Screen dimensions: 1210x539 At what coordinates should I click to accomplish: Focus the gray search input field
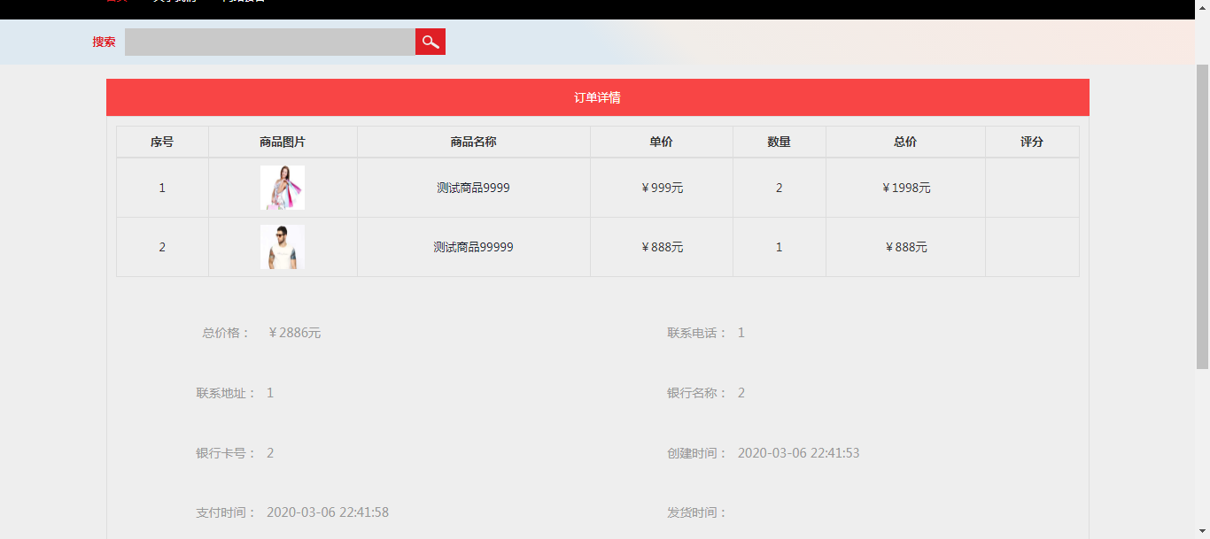click(270, 42)
